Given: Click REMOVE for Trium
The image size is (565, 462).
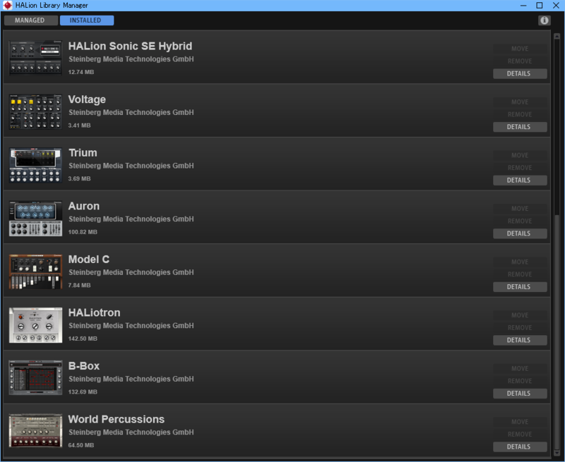Looking at the screenshot, I should (x=520, y=168).
